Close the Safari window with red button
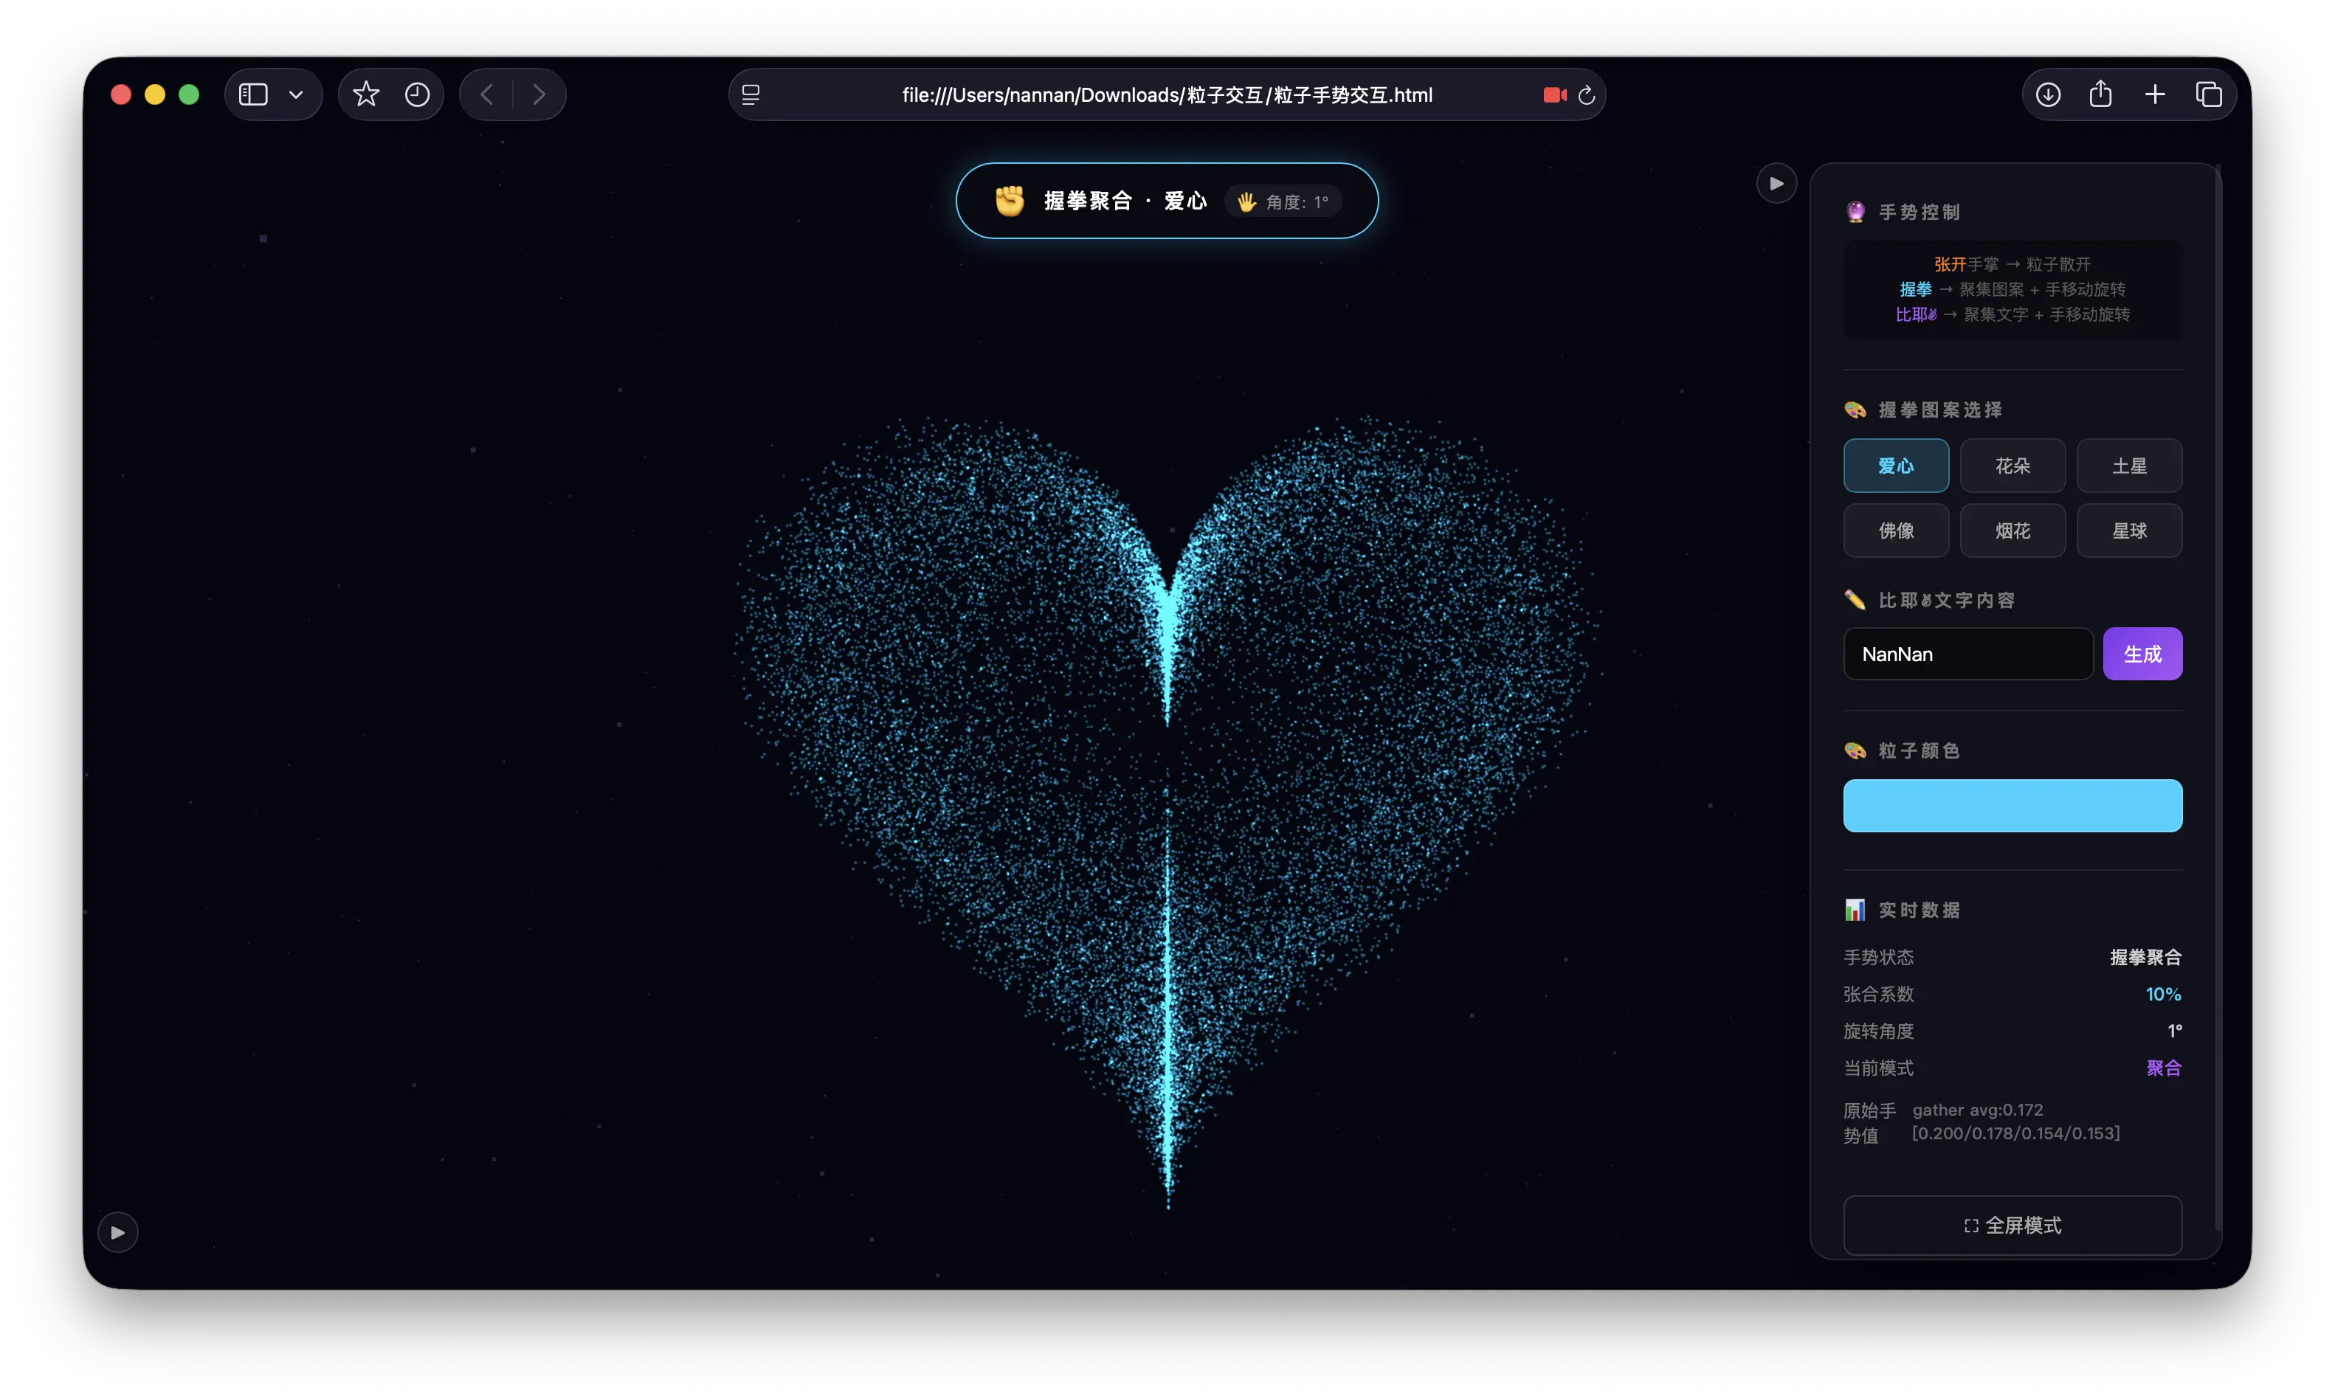Viewport: 2335px width, 1399px height. [x=121, y=94]
